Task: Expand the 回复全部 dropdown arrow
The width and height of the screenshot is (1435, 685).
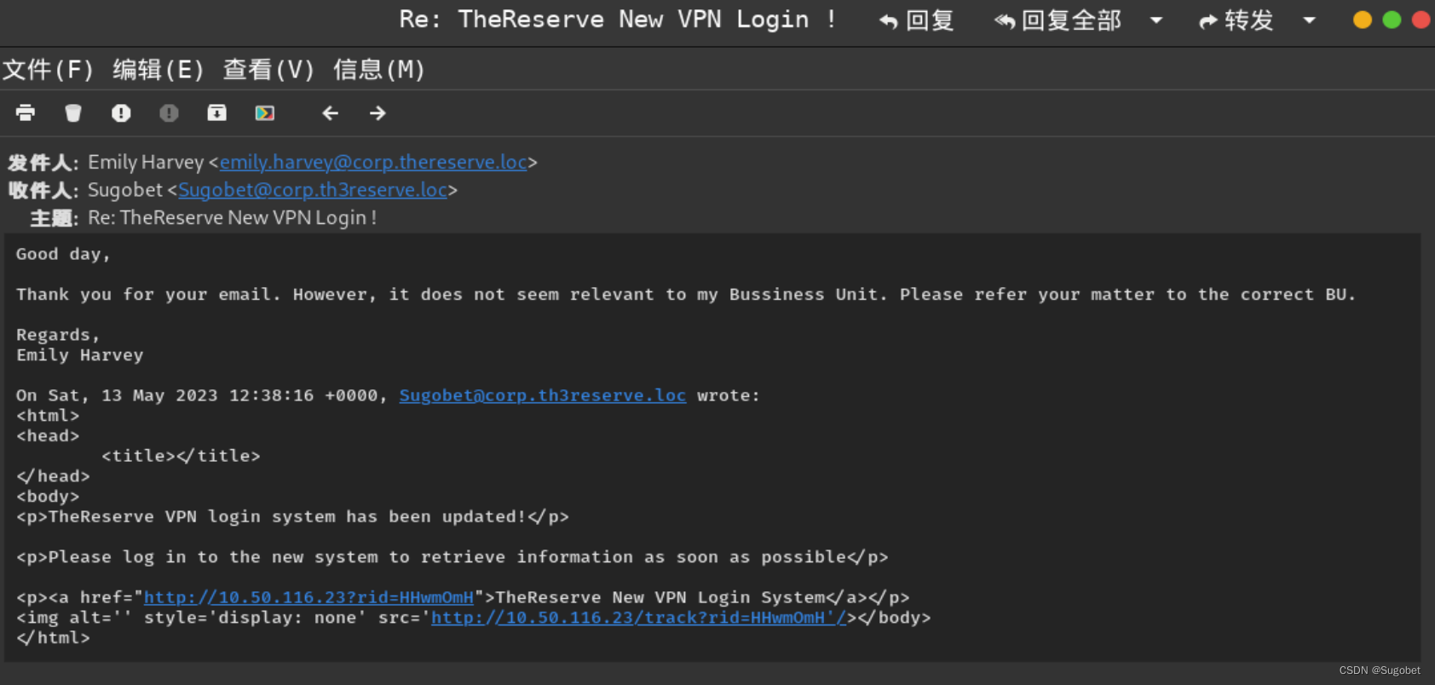Action: click(x=1156, y=20)
